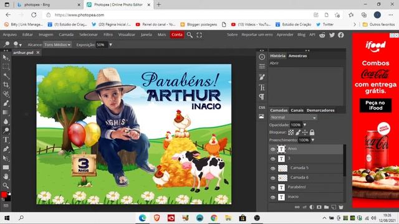The image size is (399, 224).
Task: Hide the Inacio text layer
Action: point(273,197)
